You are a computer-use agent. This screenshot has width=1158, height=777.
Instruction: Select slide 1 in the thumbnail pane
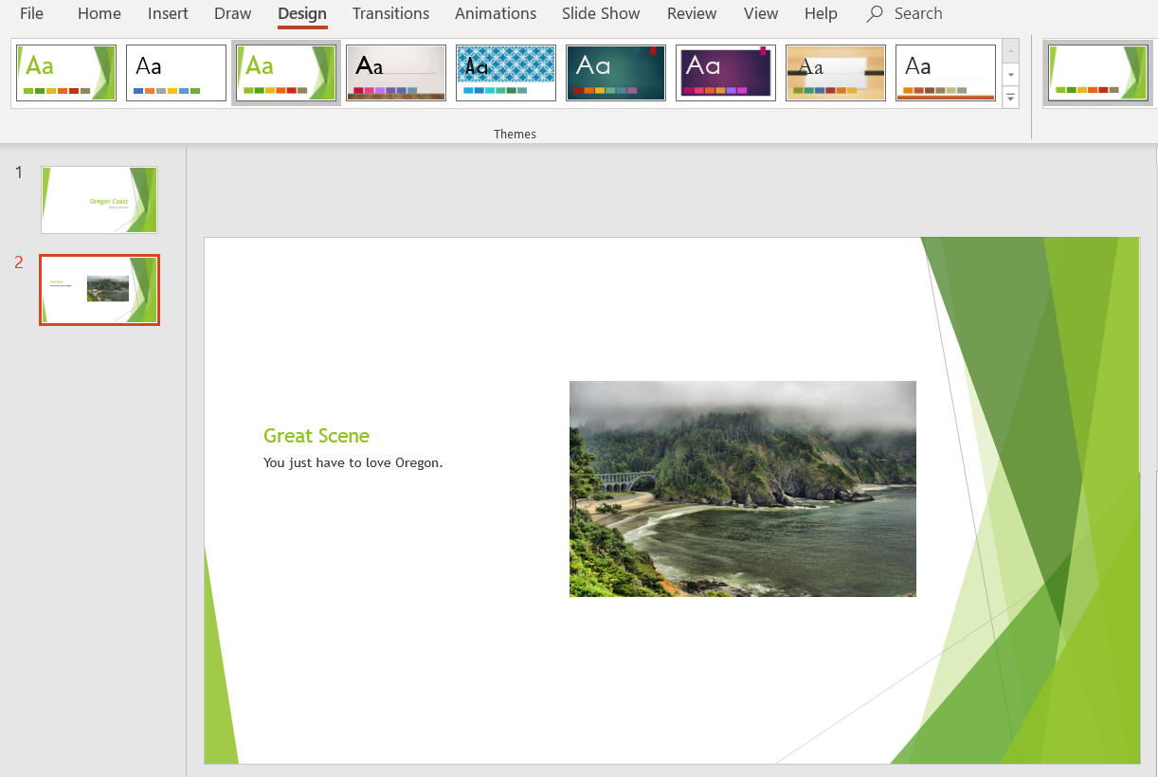click(99, 199)
